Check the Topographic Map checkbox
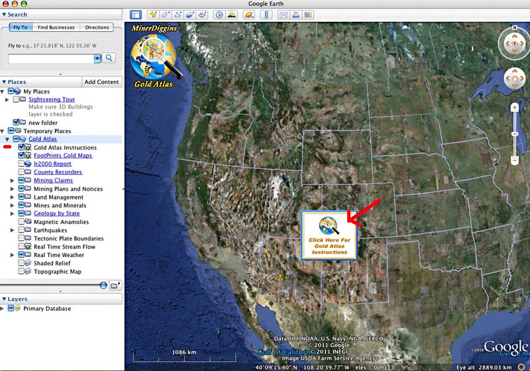The width and height of the screenshot is (530, 371). pos(21,272)
